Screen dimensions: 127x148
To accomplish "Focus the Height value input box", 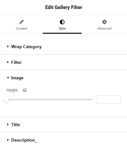I will click(x=109, y=100).
